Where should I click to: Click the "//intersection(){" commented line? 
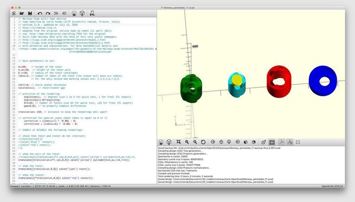pyautogui.click(x=30, y=139)
